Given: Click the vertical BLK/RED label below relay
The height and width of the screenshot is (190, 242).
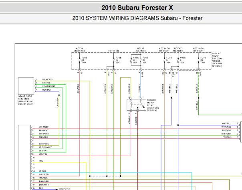Looking at the screenshot, I should 136,121.
